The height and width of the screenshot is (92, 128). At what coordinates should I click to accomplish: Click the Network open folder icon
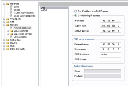click(8, 25)
